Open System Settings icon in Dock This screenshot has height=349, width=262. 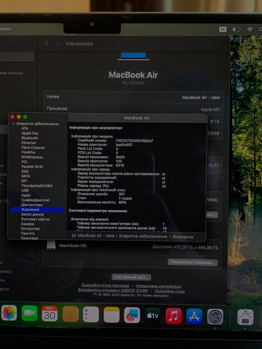coord(215,317)
